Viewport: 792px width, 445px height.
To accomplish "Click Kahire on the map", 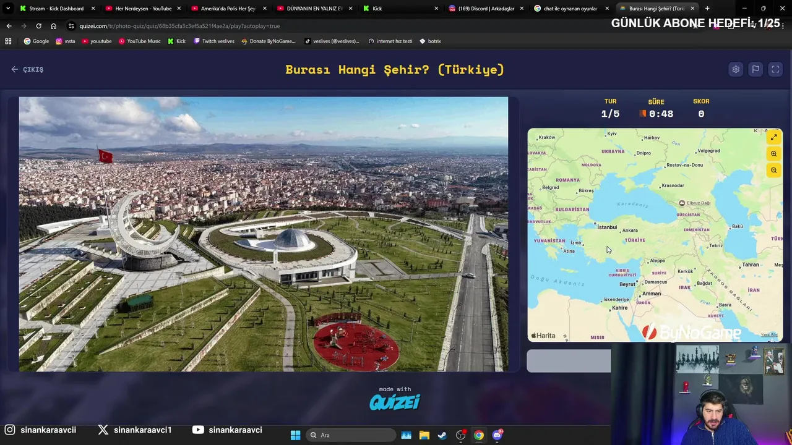I will click(x=619, y=308).
